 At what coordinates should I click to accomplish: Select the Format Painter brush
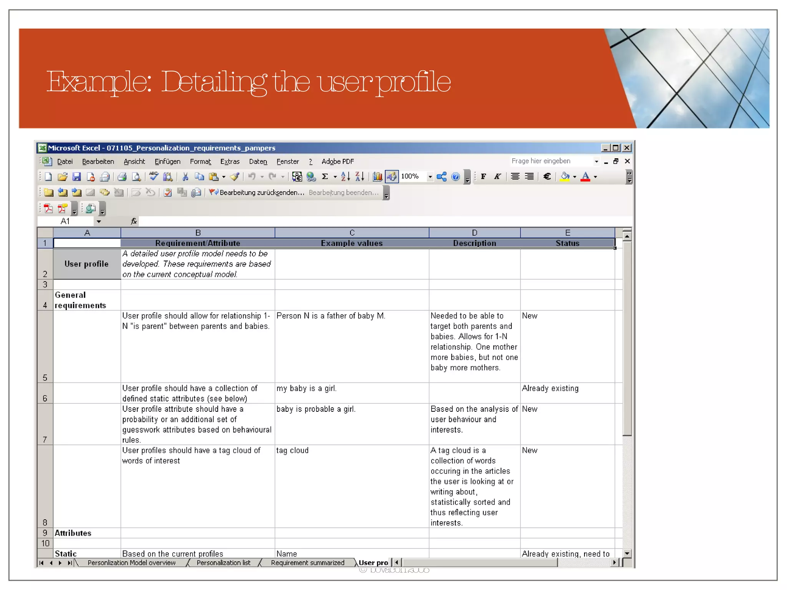234,177
